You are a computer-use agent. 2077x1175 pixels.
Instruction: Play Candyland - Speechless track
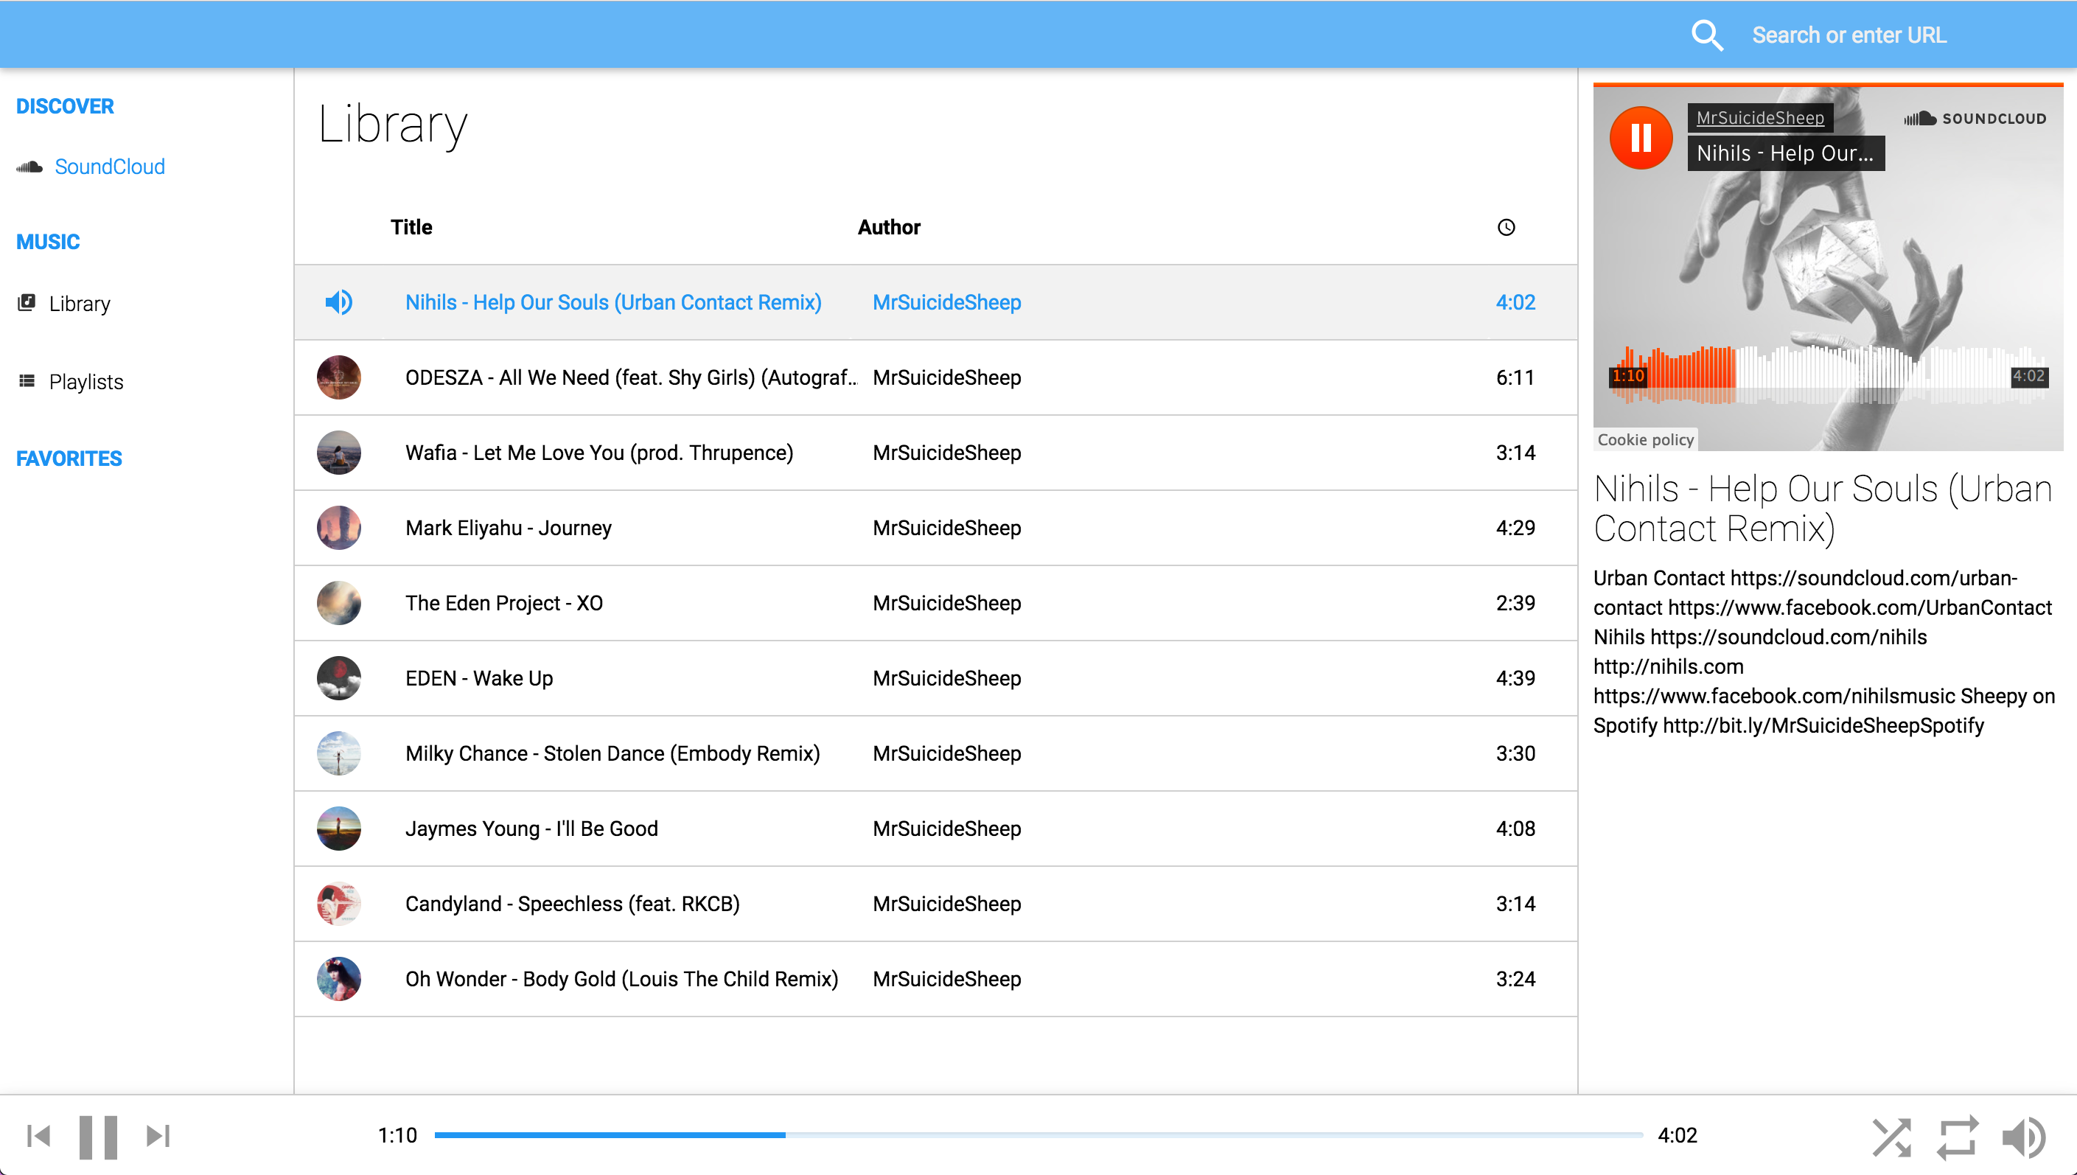pyautogui.click(x=572, y=902)
